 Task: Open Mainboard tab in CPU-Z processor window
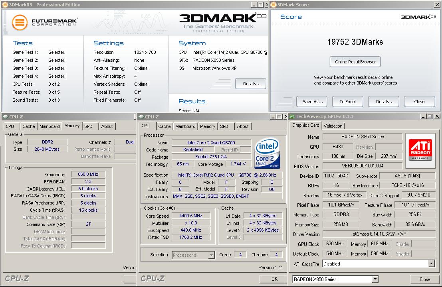coord(186,126)
